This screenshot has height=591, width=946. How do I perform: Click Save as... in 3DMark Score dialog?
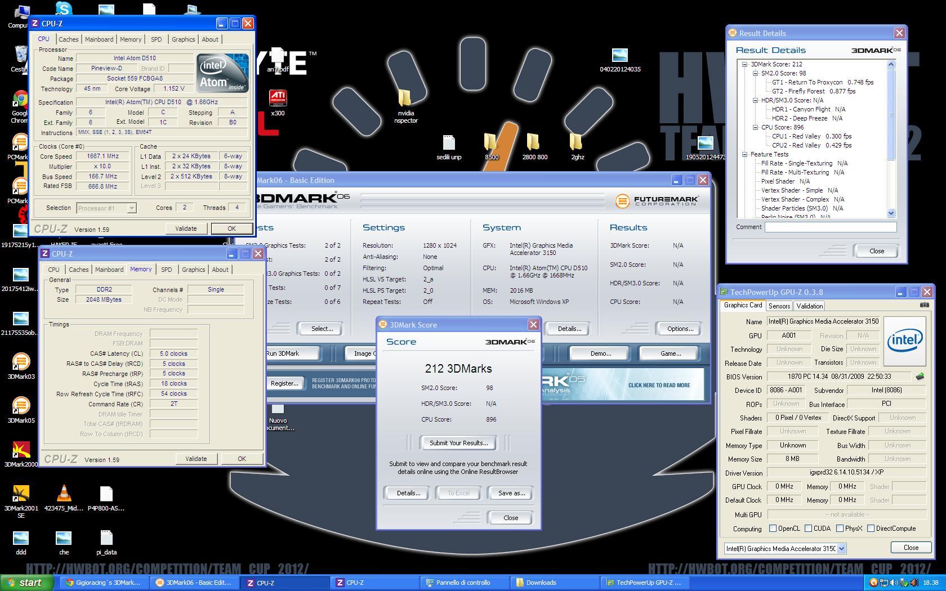(x=511, y=493)
